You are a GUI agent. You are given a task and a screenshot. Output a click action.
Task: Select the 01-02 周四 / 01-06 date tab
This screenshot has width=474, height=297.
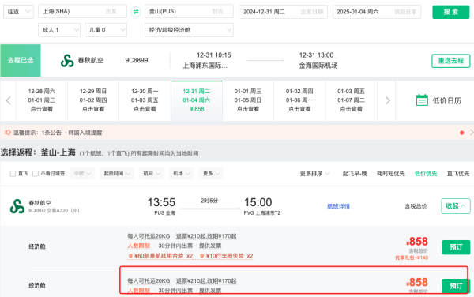[299, 100]
